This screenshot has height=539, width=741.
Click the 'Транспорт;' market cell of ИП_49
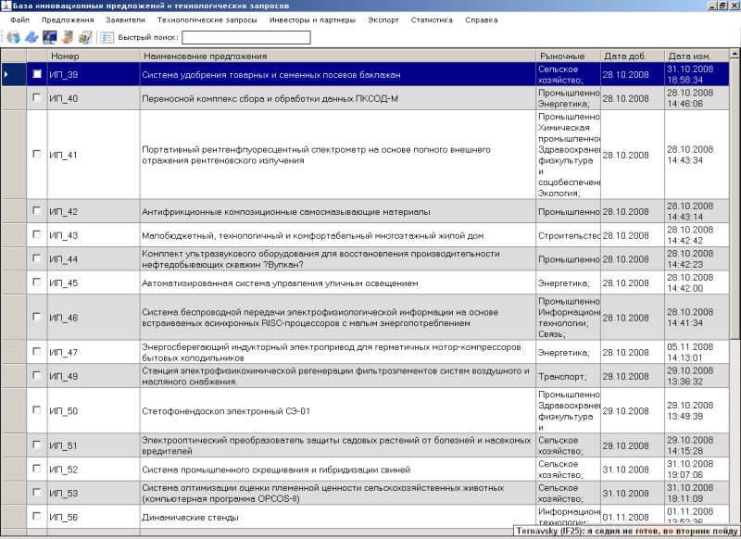568,376
